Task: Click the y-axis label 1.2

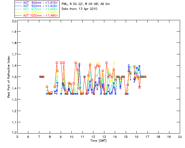Action: coord(14,111)
